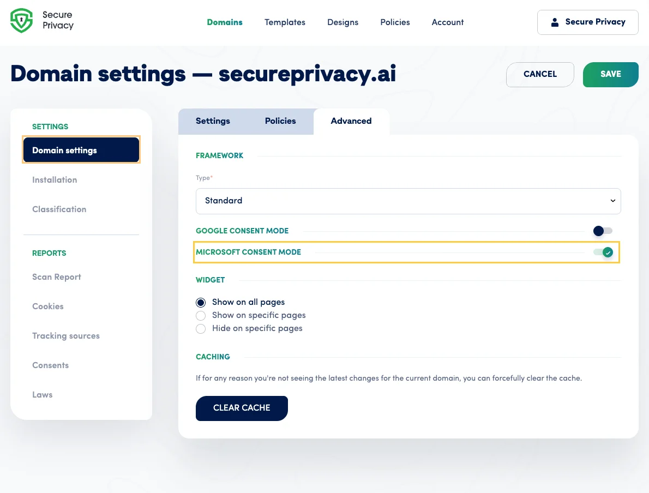Open the framework Type combo box

pos(408,201)
